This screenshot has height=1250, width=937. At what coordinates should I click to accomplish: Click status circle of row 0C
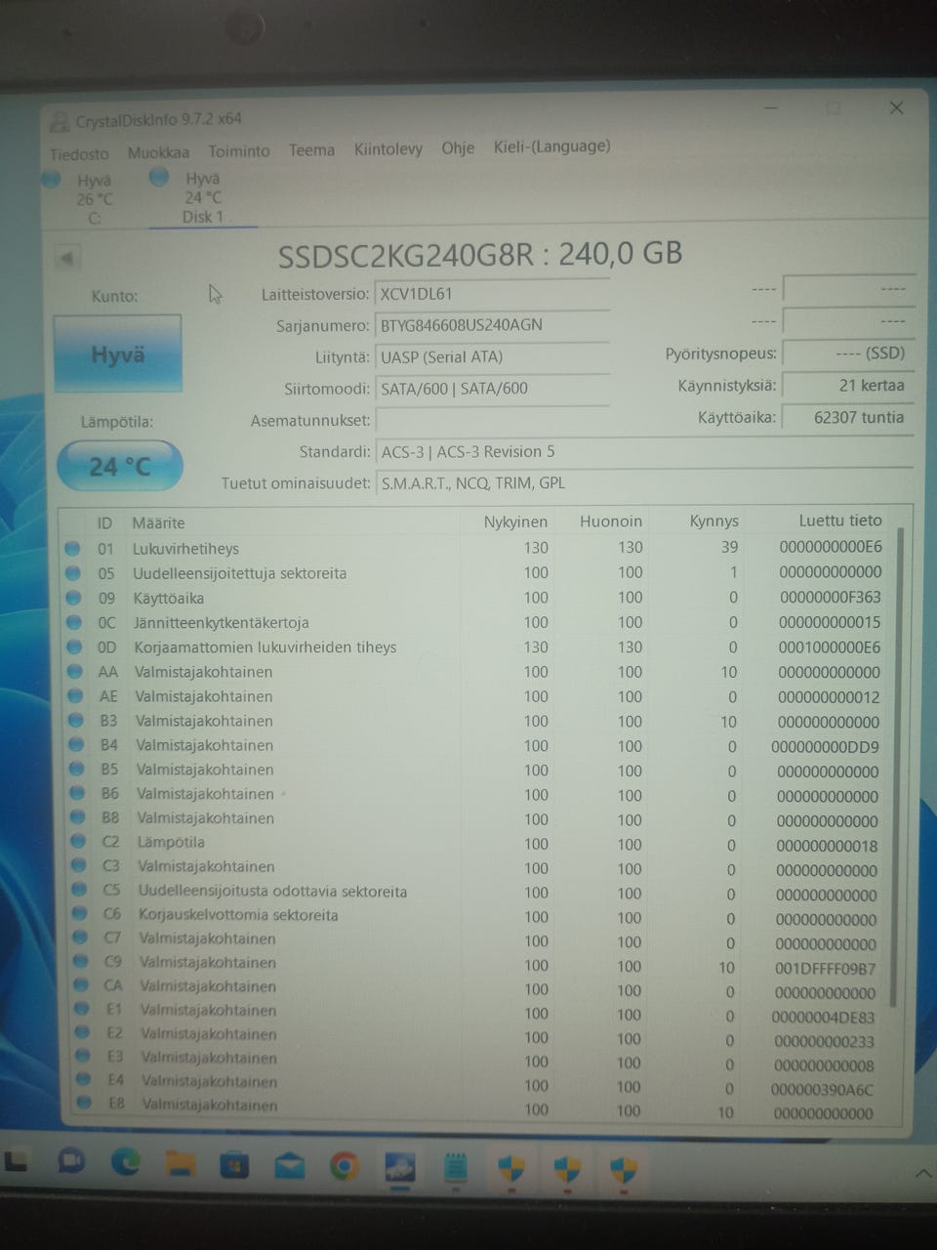74,621
